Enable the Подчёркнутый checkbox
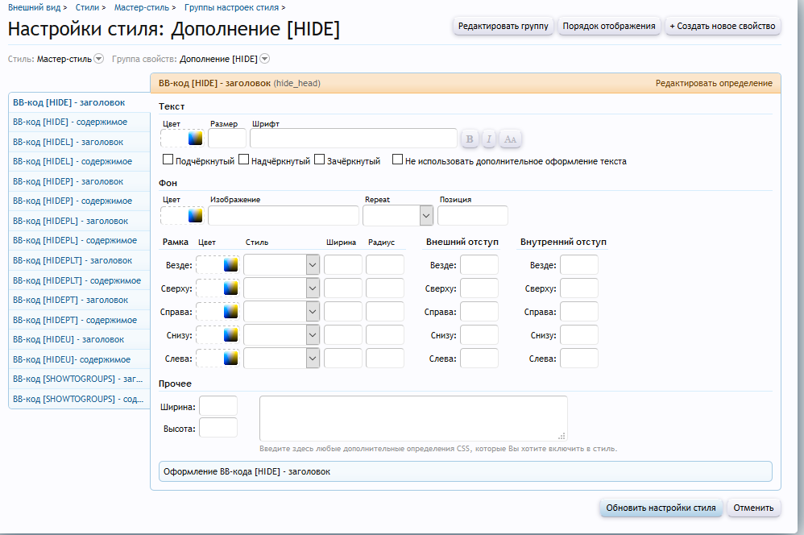 point(168,160)
